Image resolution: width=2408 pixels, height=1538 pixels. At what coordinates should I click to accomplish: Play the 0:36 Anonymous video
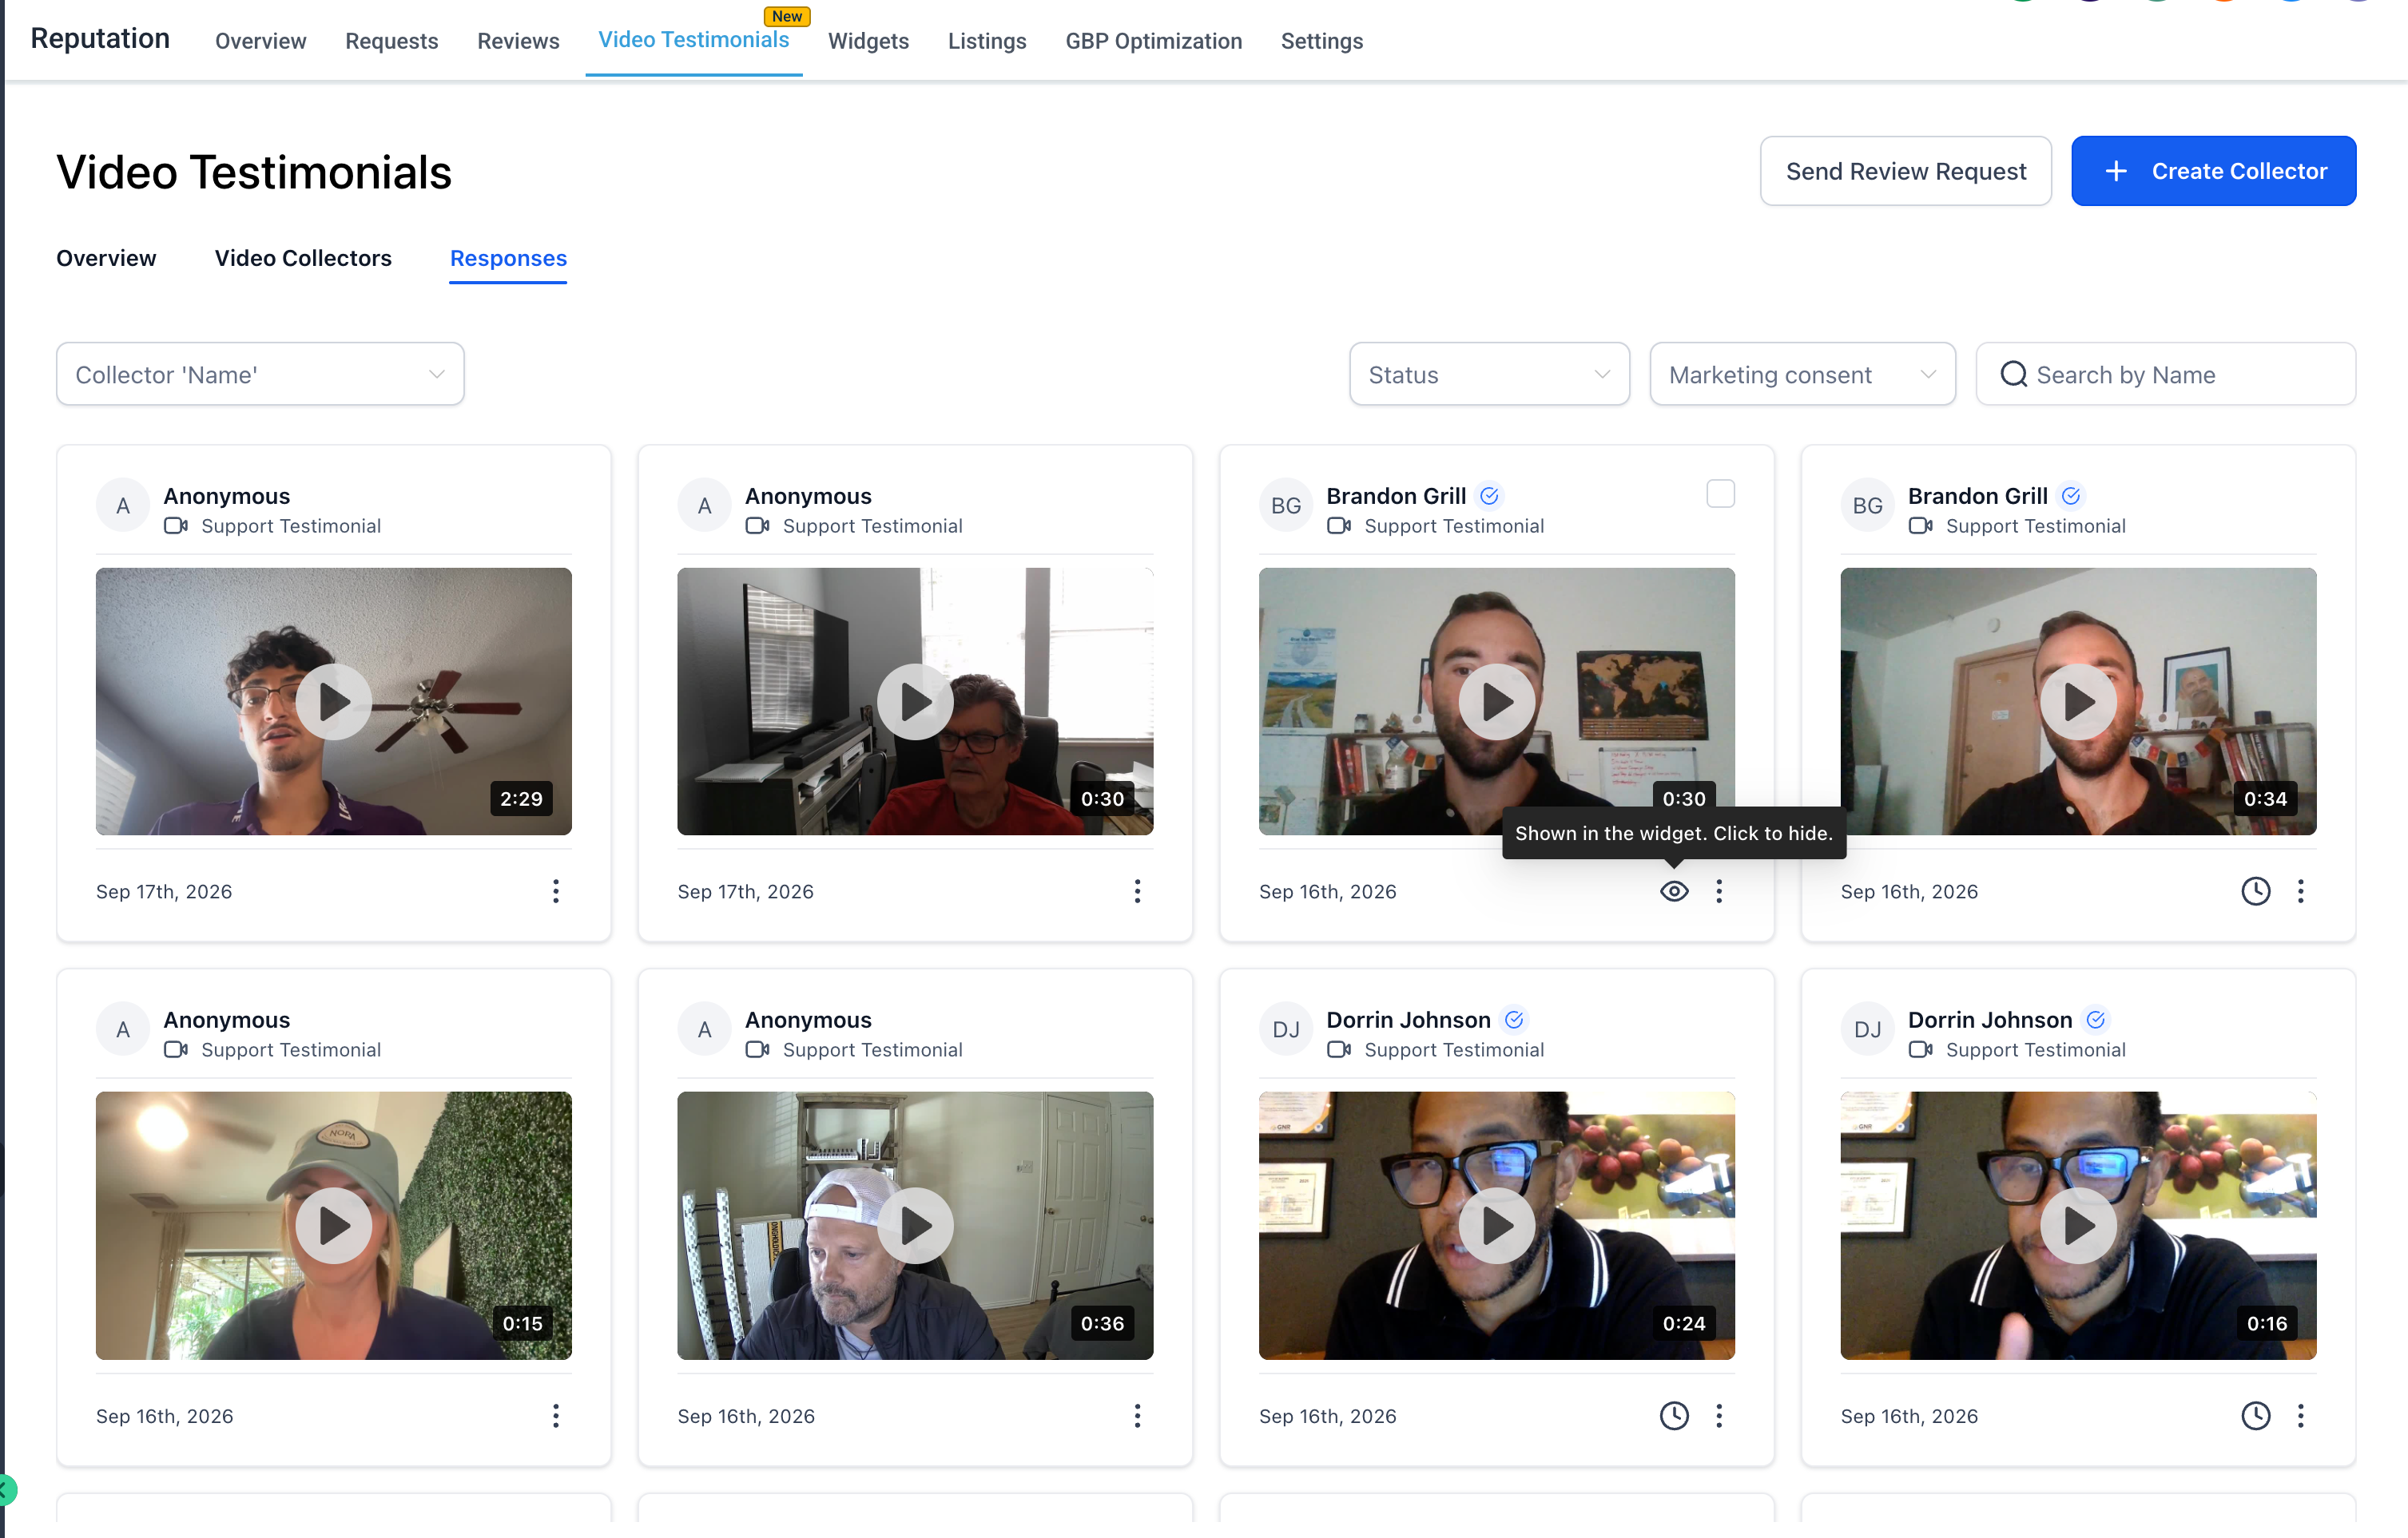(915, 1225)
